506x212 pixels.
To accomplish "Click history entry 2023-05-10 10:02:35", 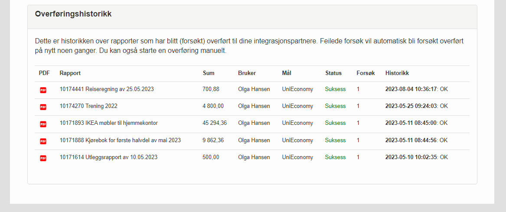I will (412, 157).
